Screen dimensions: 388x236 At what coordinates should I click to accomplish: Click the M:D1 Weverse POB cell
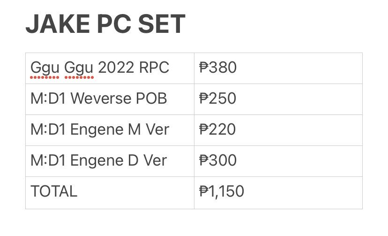[x=110, y=99]
